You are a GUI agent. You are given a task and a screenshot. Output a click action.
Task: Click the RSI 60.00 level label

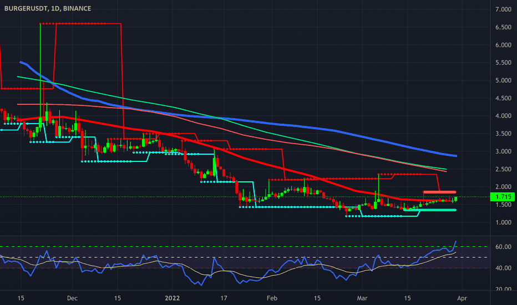coord(503,247)
